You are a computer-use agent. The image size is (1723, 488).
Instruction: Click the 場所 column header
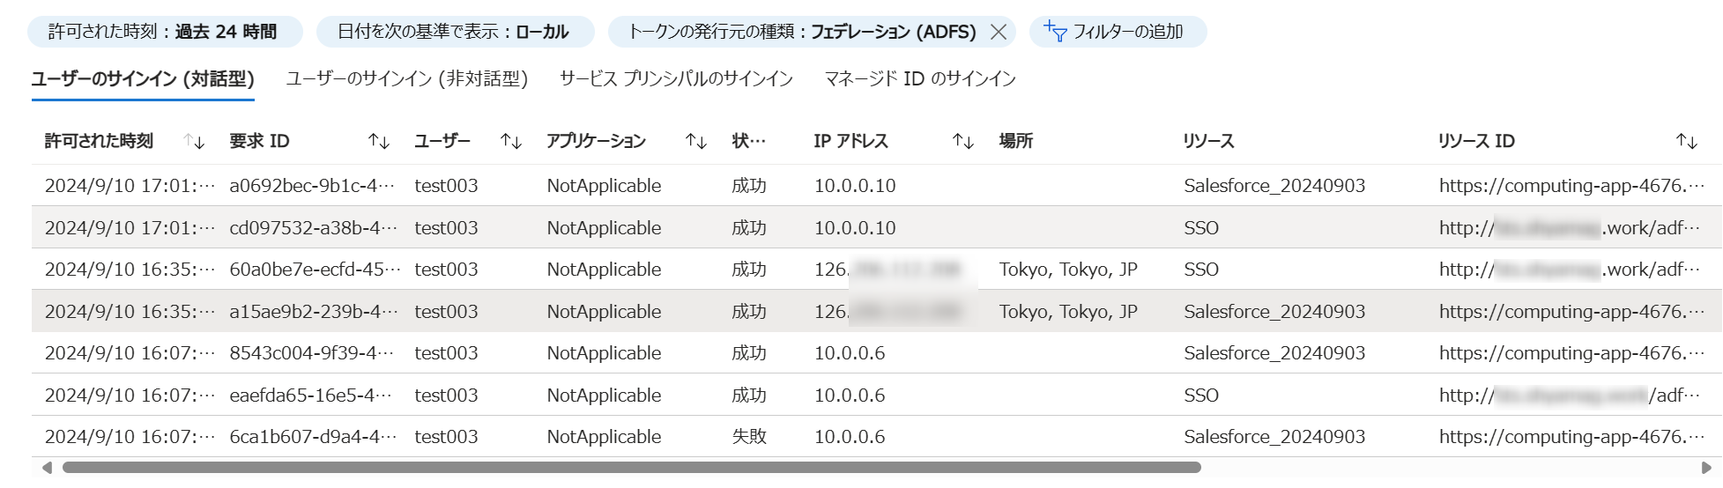[x=1016, y=141]
